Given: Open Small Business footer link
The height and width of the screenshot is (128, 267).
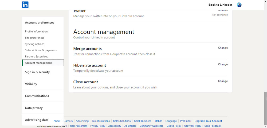Looking at the screenshot, I should pyautogui.click(x=143, y=121).
